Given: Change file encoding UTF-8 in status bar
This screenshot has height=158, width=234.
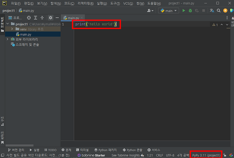Looking at the screenshot, I should point(170,155).
